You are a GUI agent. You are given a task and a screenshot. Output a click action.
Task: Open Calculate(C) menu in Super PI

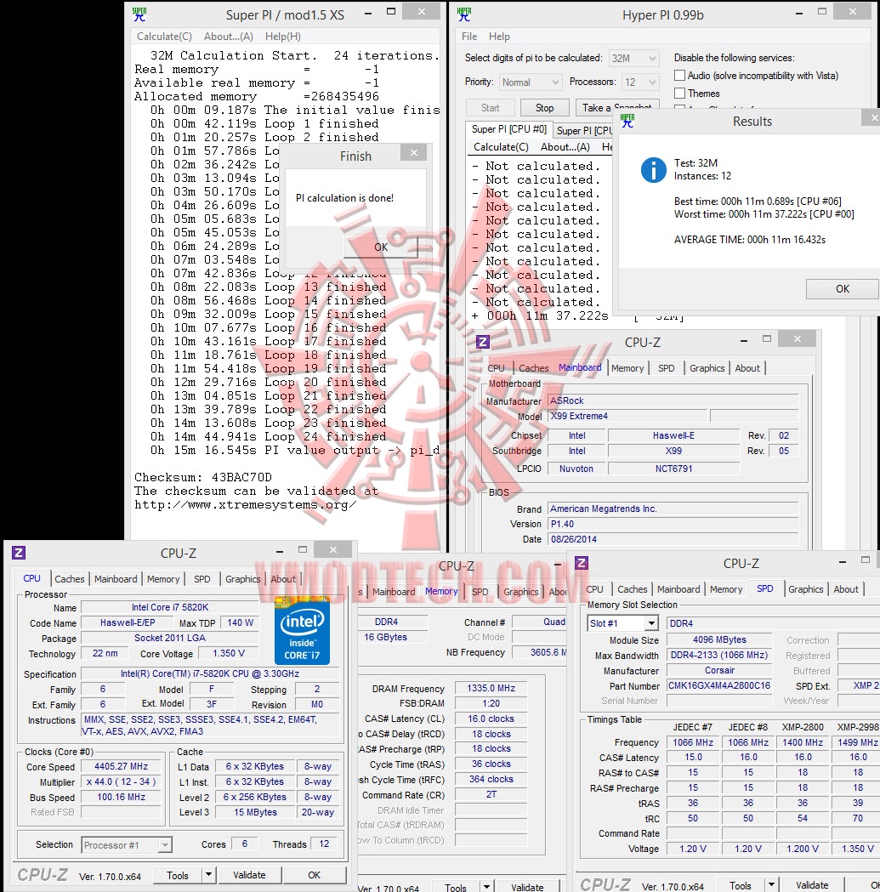click(164, 37)
